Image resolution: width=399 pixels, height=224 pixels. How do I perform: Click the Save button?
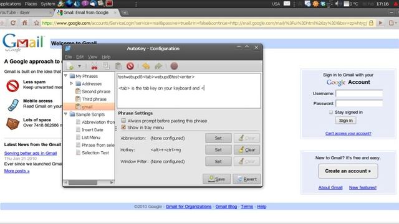pyautogui.click(x=216, y=179)
